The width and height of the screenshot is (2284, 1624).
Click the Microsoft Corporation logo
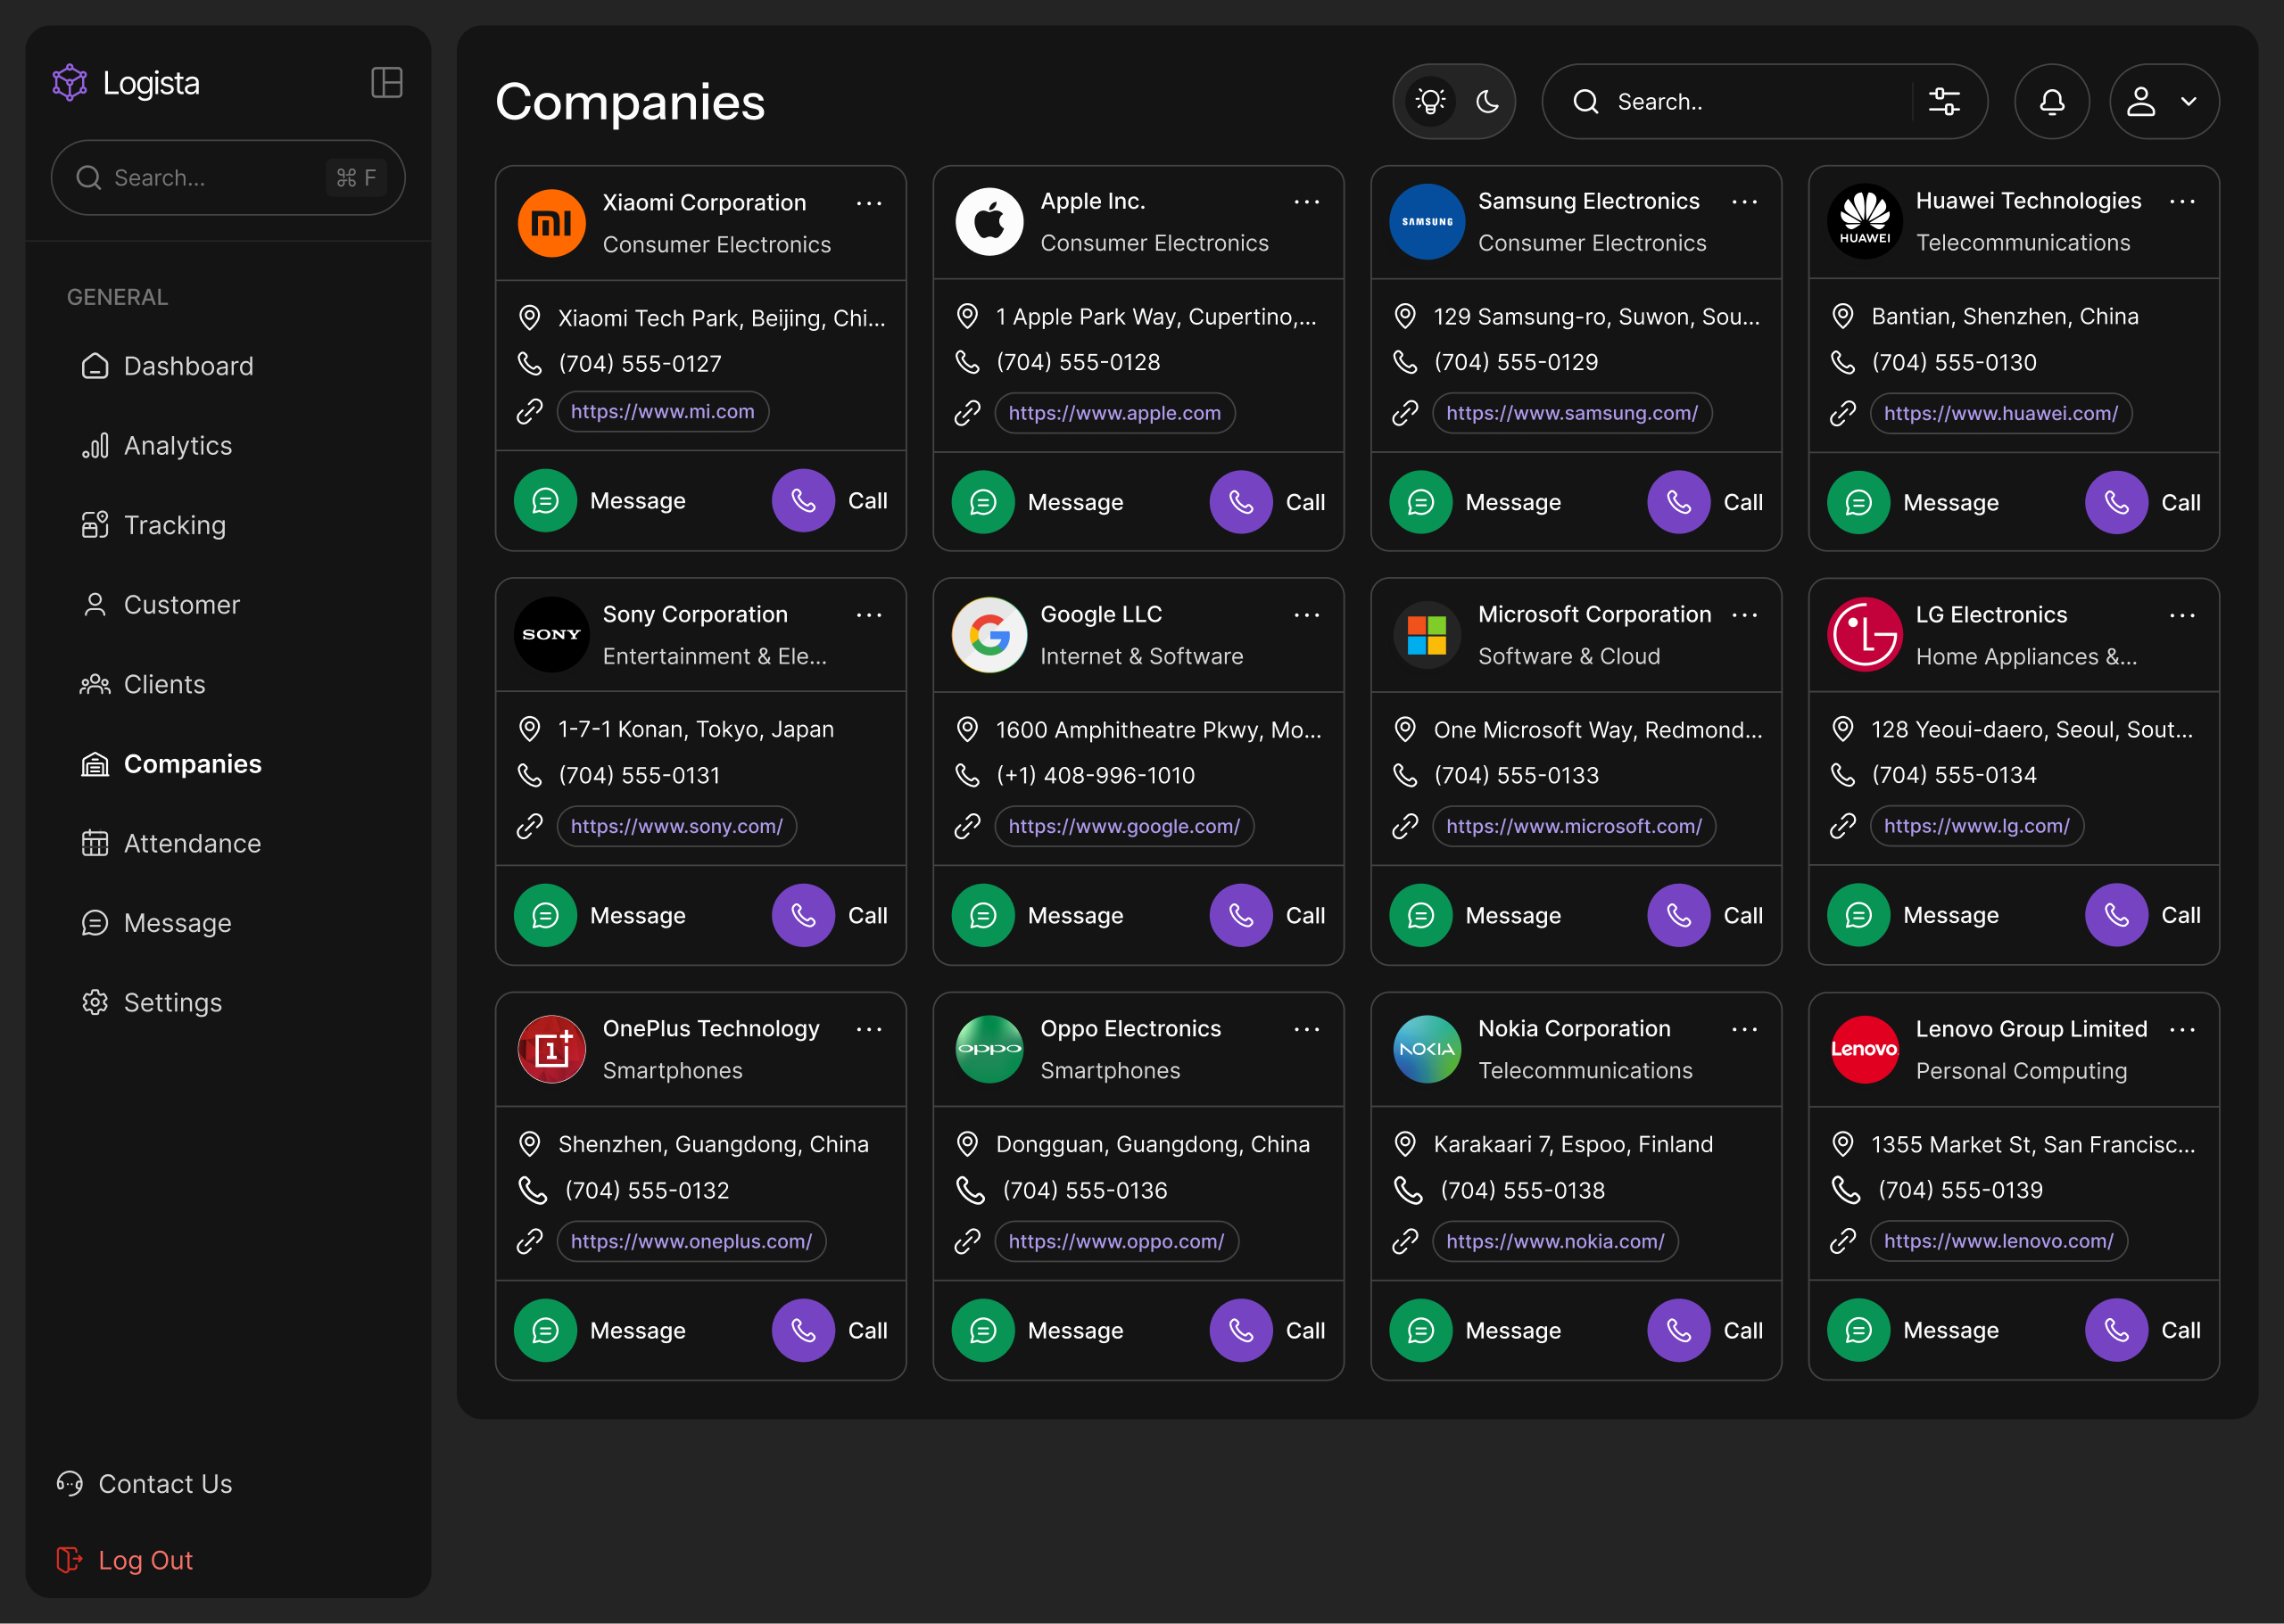click(x=1427, y=634)
